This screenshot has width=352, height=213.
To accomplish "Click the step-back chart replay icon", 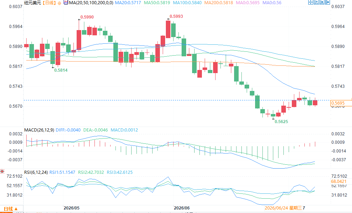I will point(316,2).
